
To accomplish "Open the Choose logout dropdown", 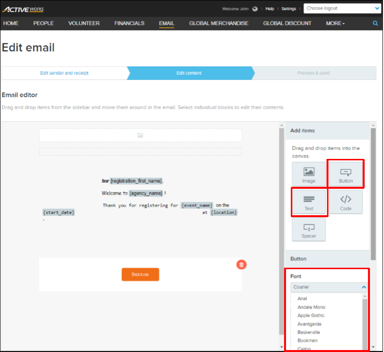I will click(x=342, y=8).
